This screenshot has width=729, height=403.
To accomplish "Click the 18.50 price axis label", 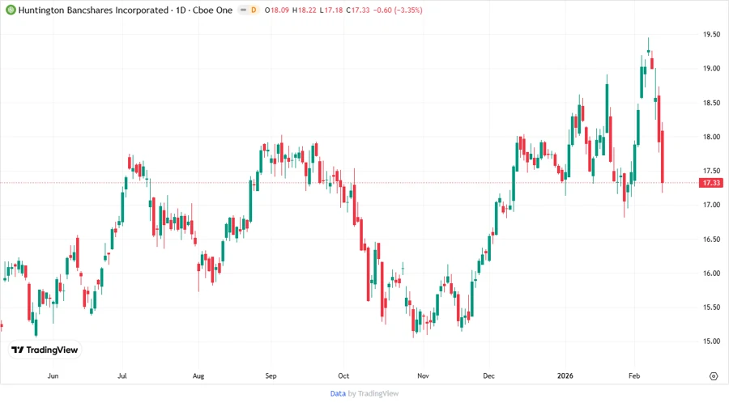I will coord(711,103).
